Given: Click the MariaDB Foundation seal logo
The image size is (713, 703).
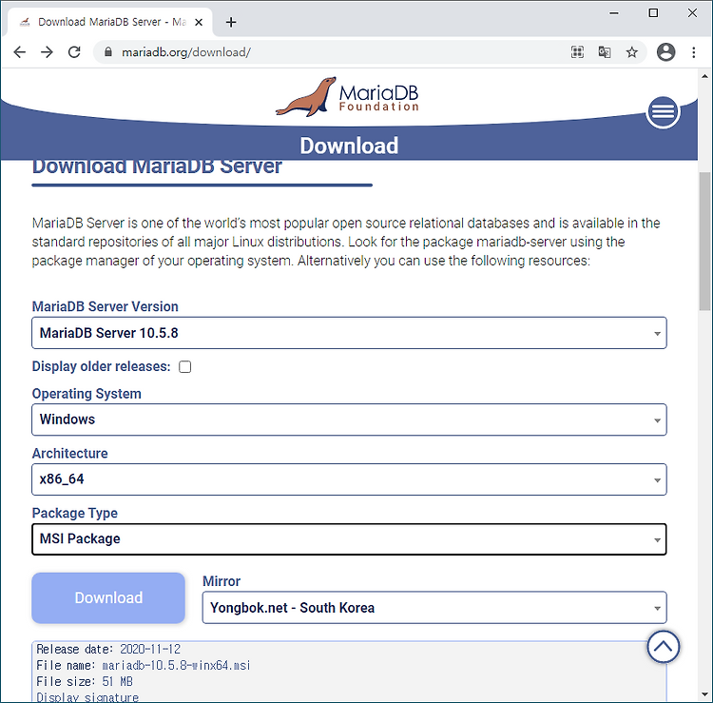Looking at the screenshot, I should click(347, 96).
